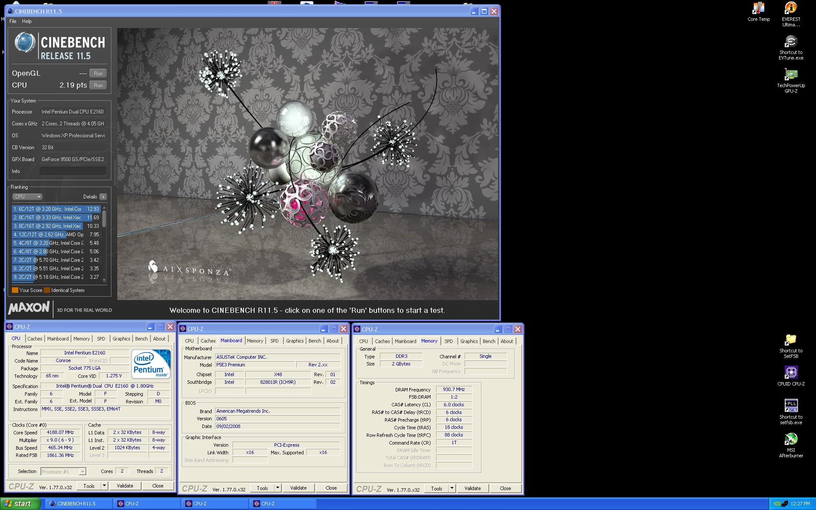Viewport: 816px width, 510px height.
Task: Select ranking entry 7. 2C/2T @ 5.70 GHz
Action: (56, 260)
